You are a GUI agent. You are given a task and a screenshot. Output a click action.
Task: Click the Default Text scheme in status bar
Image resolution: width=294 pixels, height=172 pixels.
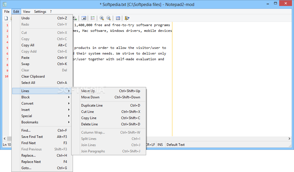pos(176,145)
